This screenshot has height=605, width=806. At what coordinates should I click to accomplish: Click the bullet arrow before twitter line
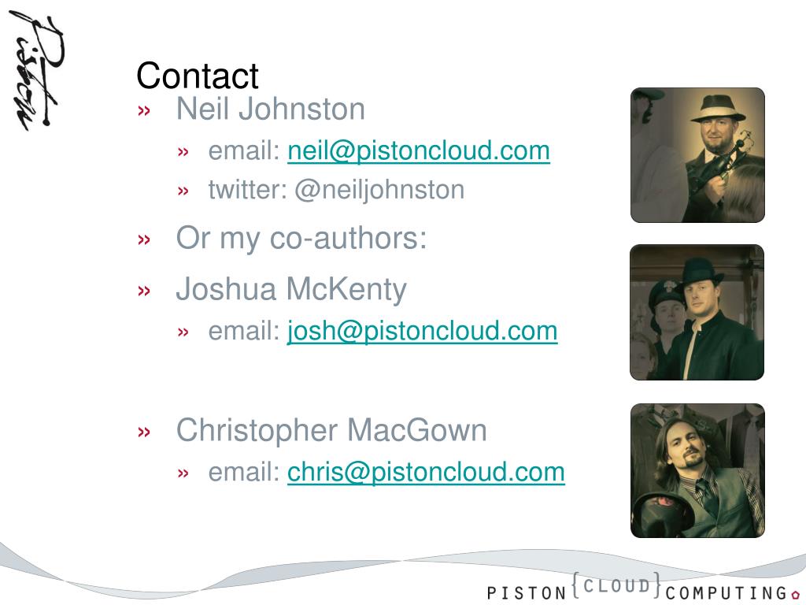(x=183, y=191)
